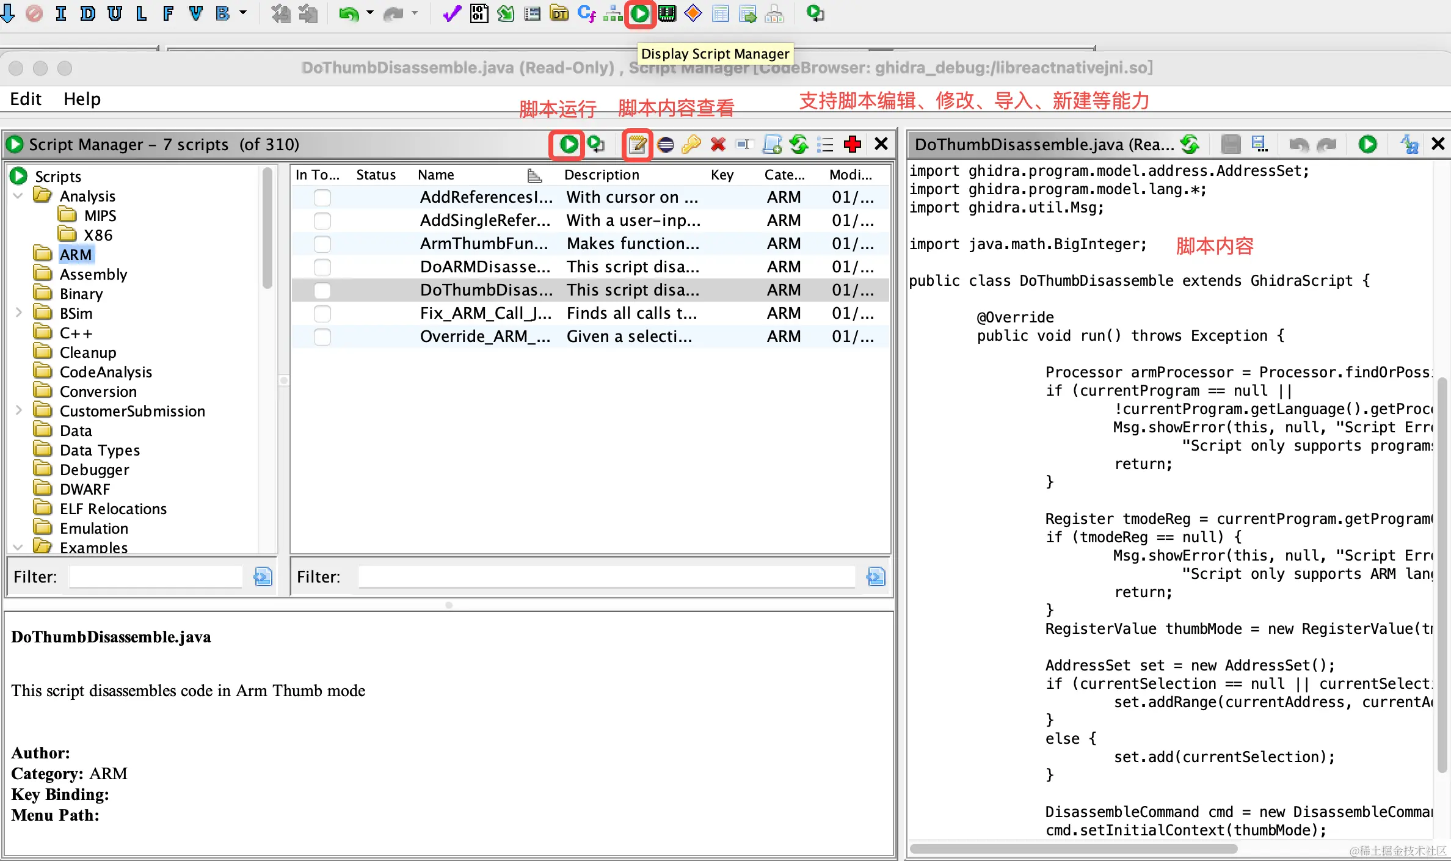Click the Select Font icon in script editor
Viewport: 1451px width, 861px height.
(1409, 145)
